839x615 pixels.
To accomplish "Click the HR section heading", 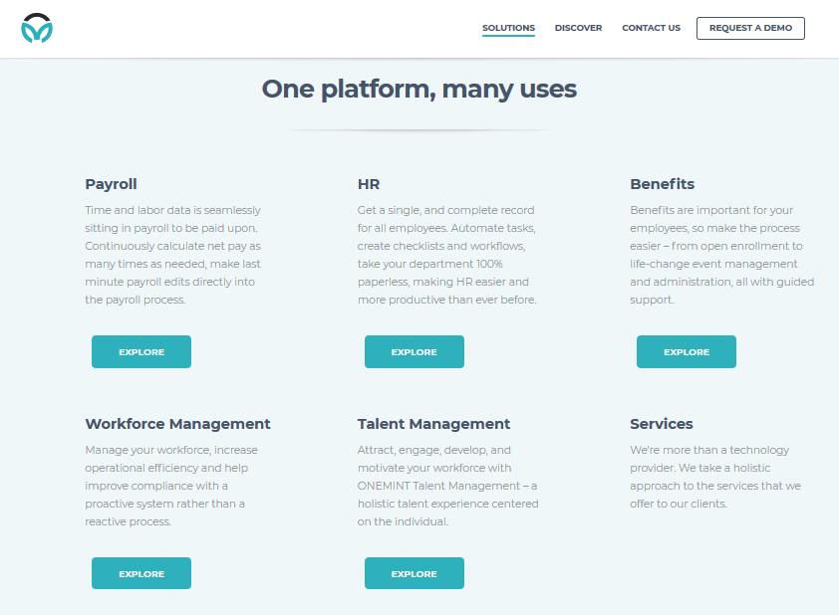I will [369, 184].
